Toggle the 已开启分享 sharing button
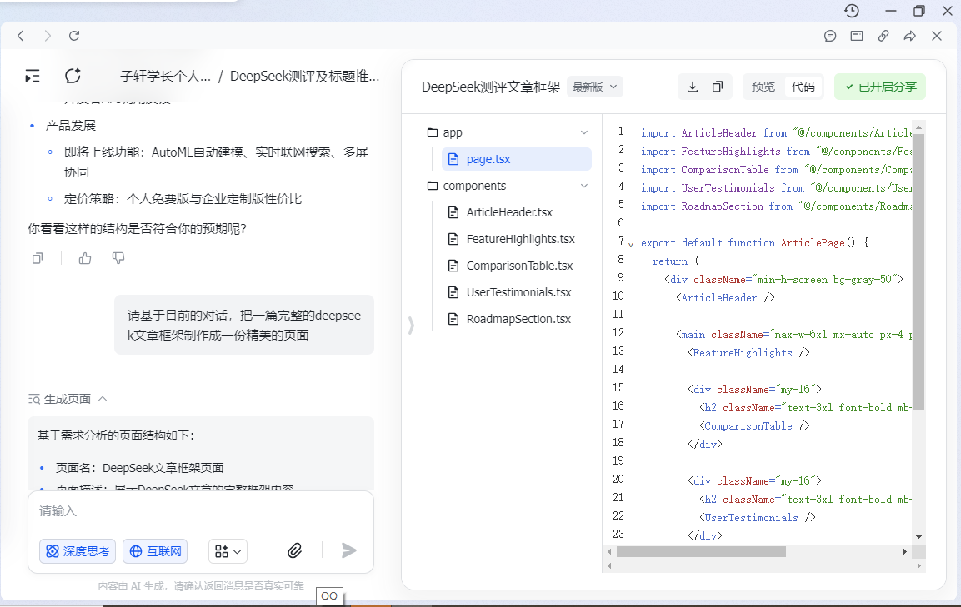Image resolution: width=961 pixels, height=607 pixels. point(880,87)
